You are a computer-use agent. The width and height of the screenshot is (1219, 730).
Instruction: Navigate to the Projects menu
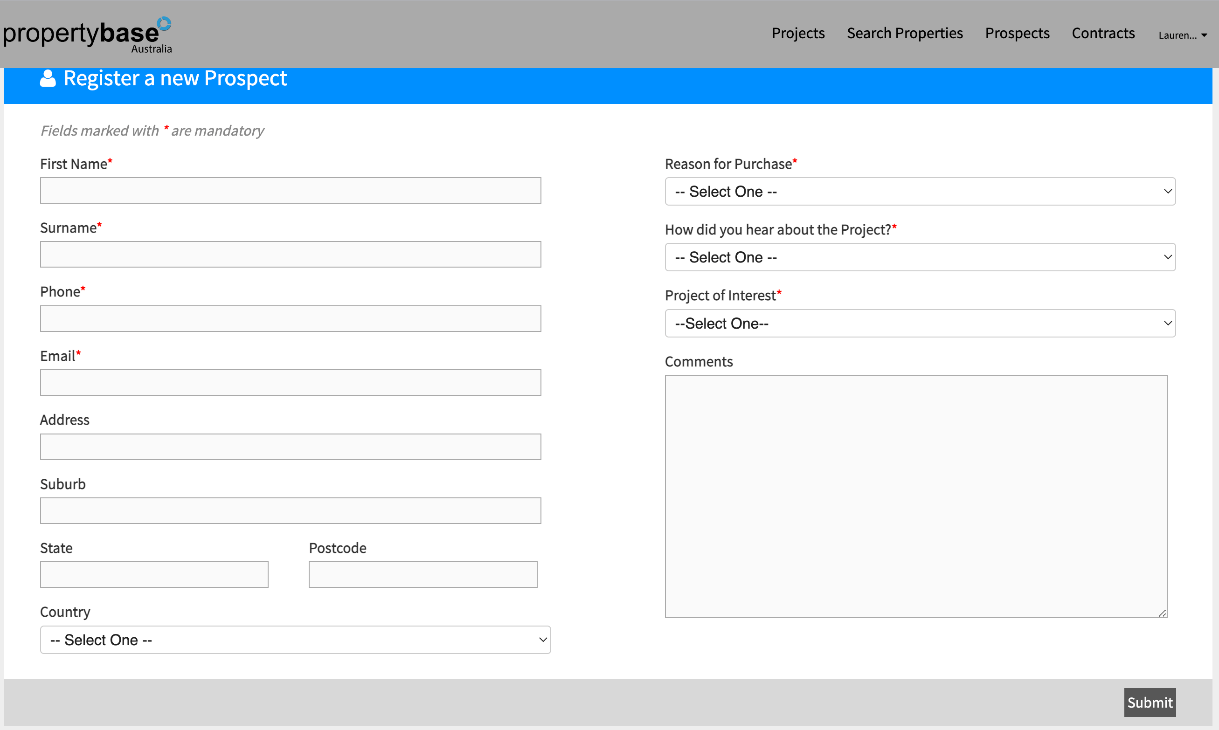[798, 33]
